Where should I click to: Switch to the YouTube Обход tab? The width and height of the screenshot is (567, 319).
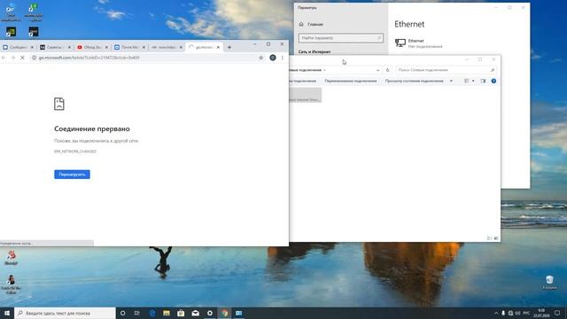tap(92, 47)
